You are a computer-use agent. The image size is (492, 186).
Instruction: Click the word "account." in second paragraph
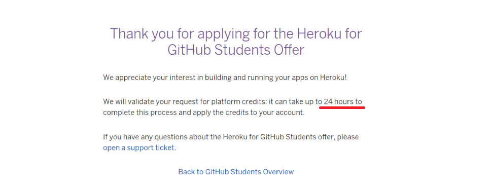[x=290, y=113]
